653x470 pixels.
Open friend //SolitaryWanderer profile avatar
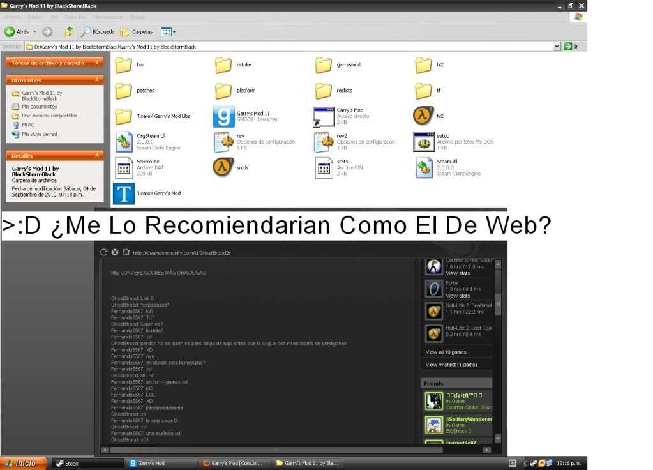click(x=433, y=425)
